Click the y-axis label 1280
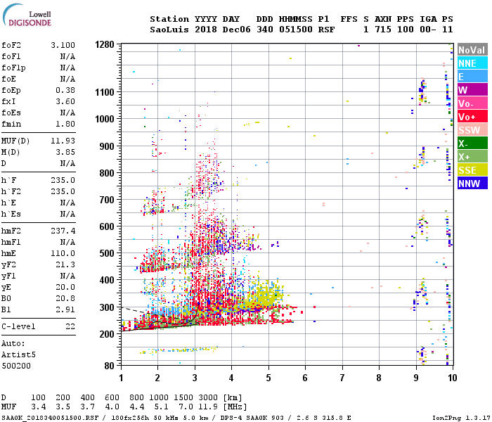 105,44
